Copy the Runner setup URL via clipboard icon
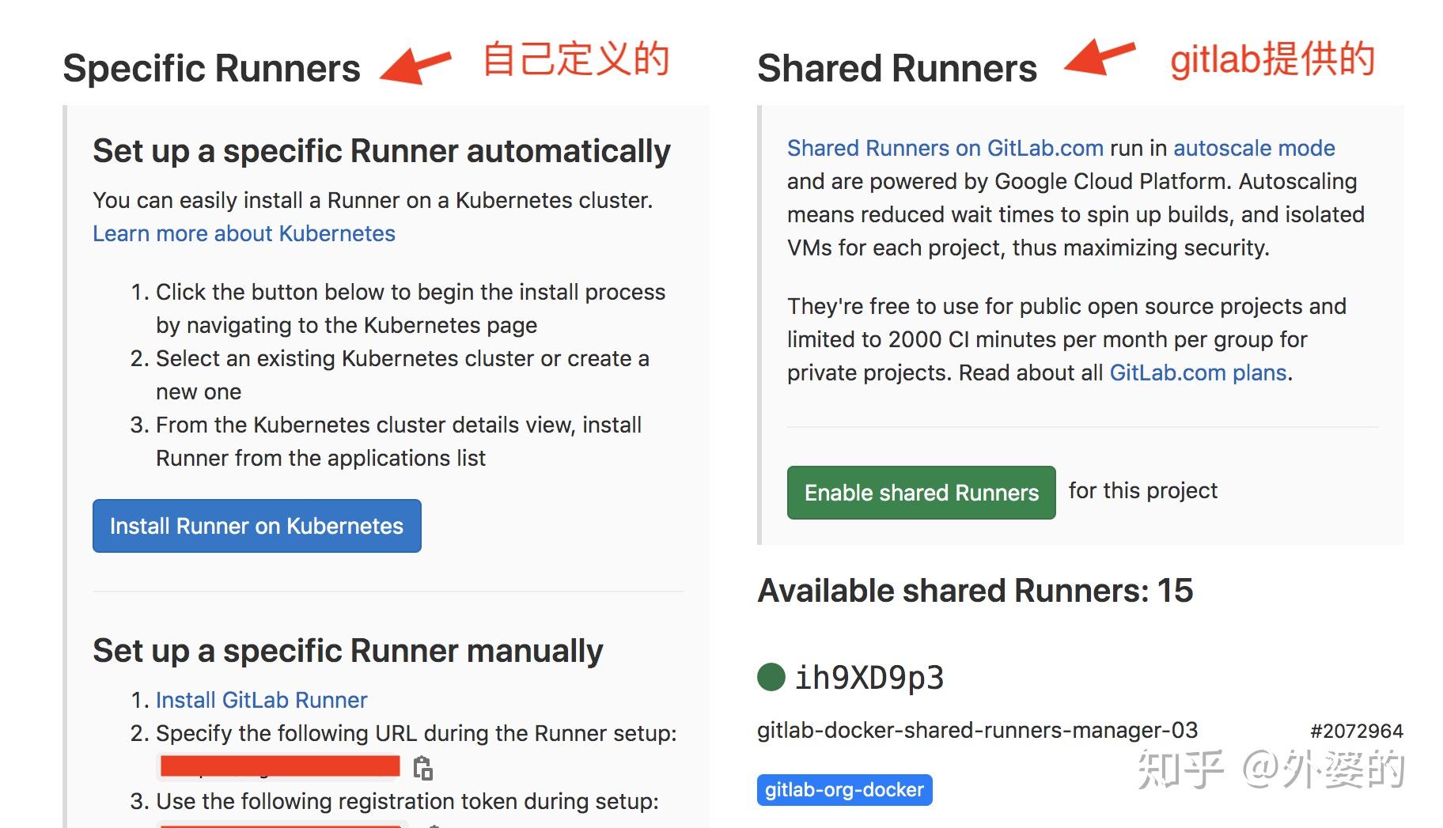Image resolution: width=1443 pixels, height=828 pixels. pyautogui.click(x=423, y=767)
